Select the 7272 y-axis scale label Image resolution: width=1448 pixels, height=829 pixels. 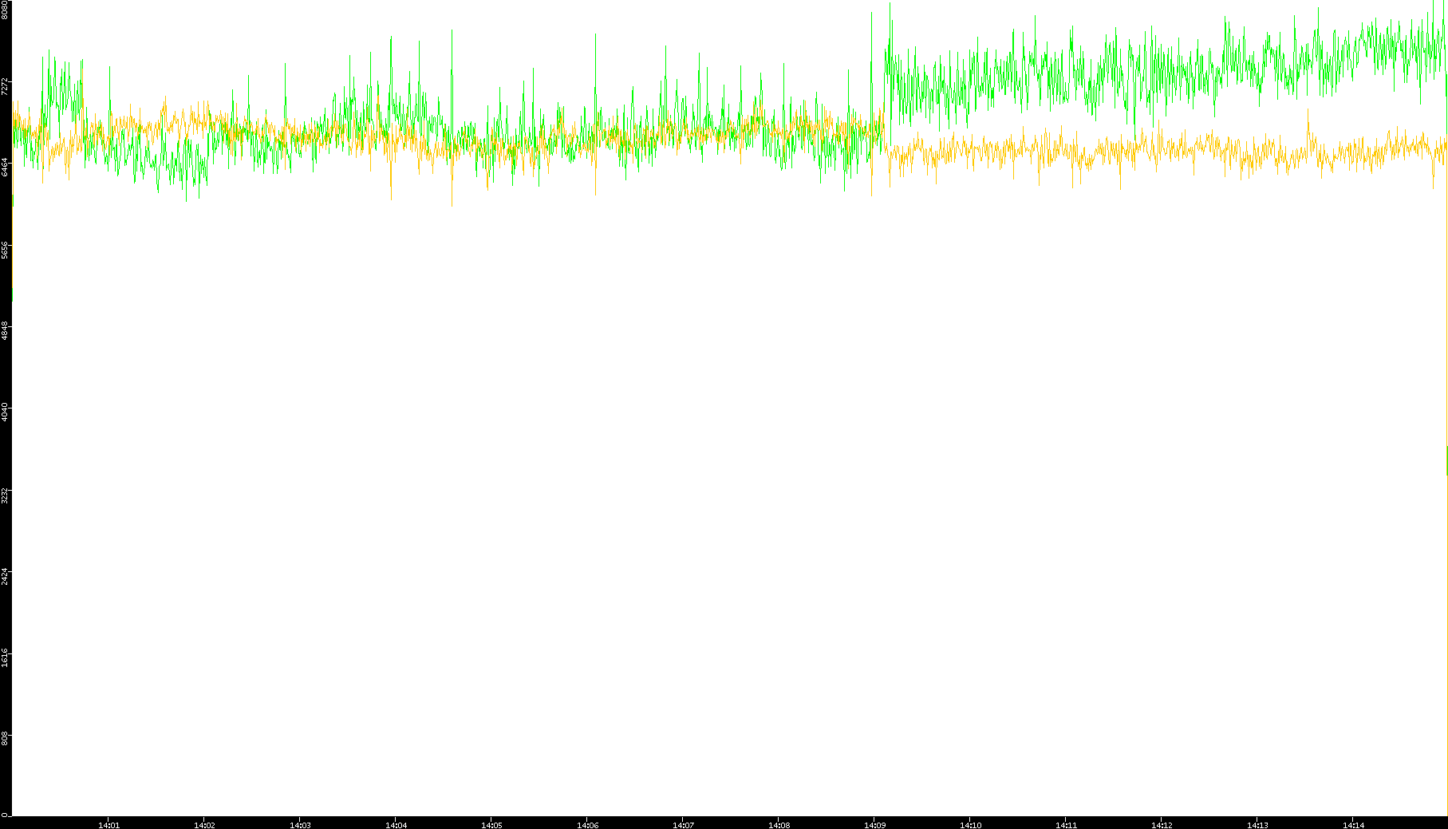(5, 86)
